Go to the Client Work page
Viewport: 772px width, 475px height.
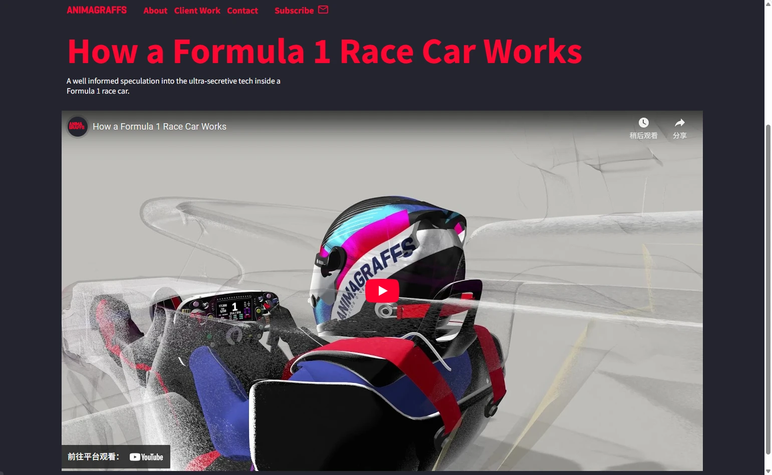coord(197,11)
